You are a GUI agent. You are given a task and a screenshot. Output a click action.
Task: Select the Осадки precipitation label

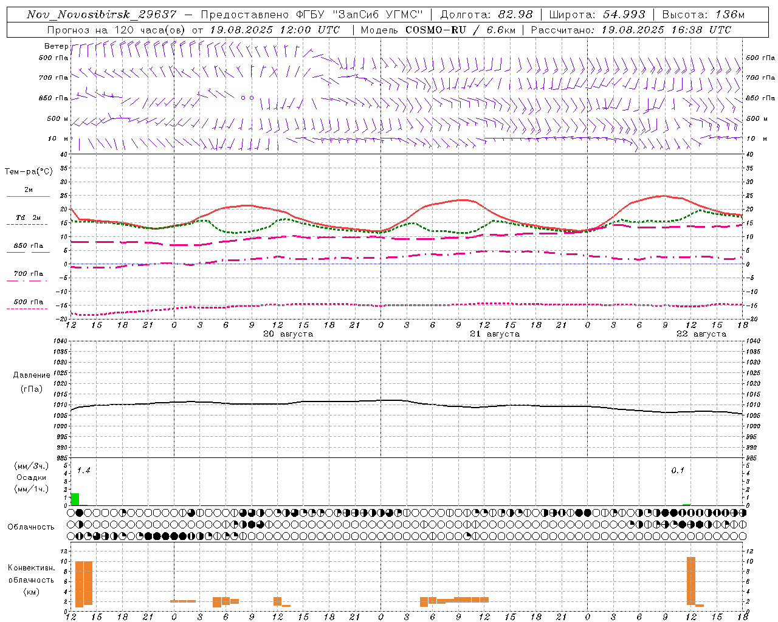32,477
